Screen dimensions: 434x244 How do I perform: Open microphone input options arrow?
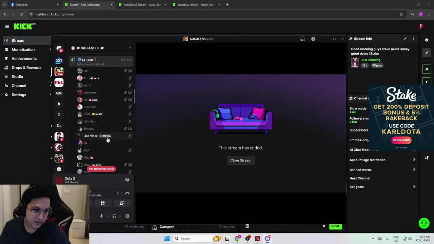click(x=107, y=216)
